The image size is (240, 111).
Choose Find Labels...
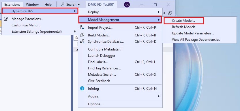coord(98,62)
